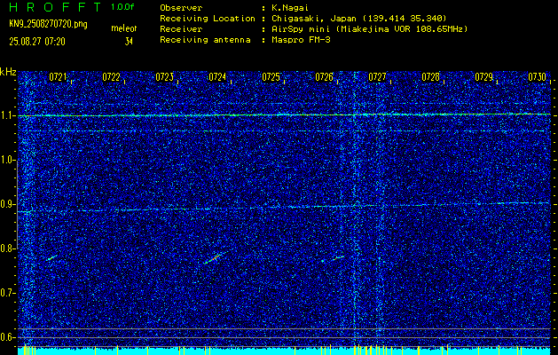Click the 0730 time marker

click(537, 77)
